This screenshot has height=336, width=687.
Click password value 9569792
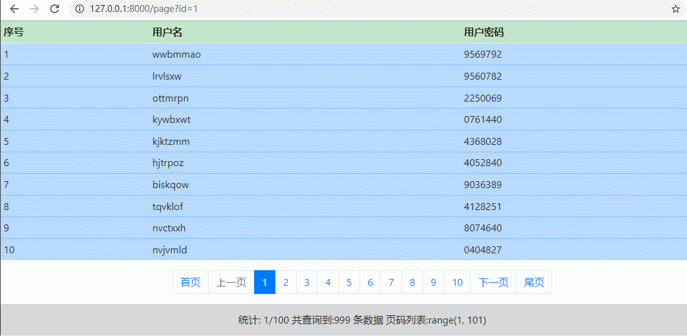[x=483, y=55]
